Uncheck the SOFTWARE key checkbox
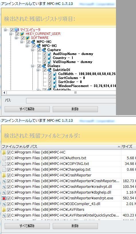Image resolution: width=136 pixels, height=234 pixels. coord(23,38)
